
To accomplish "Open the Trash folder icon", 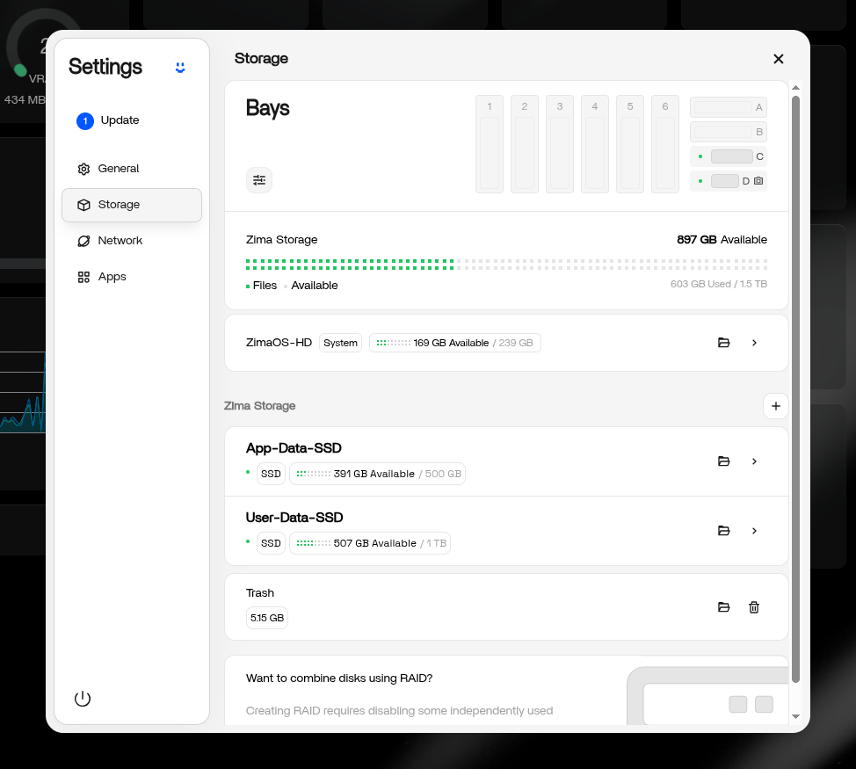I will coord(724,607).
